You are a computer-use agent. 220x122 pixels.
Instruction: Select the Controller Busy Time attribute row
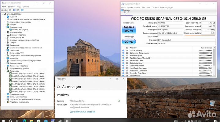tap(167, 73)
